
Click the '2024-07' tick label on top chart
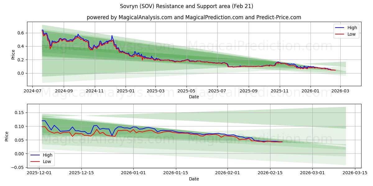point(32,91)
